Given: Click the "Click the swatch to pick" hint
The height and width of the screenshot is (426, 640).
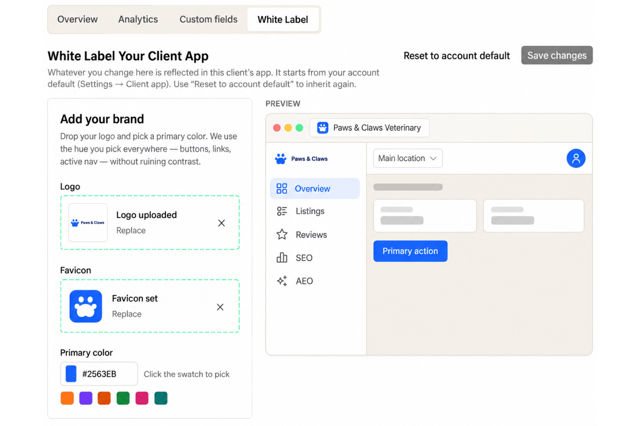Looking at the screenshot, I should 187,374.
